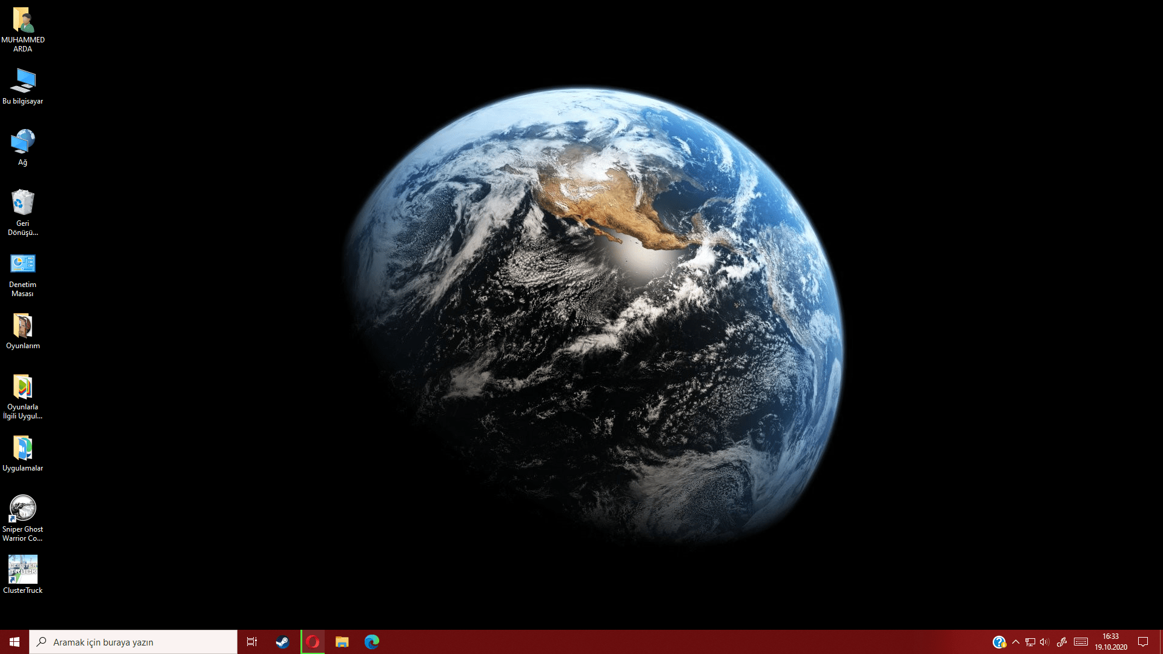This screenshot has width=1163, height=654.
Task: Switch to the Opera browser taskbar icon
Action: [x=313, y=642]
